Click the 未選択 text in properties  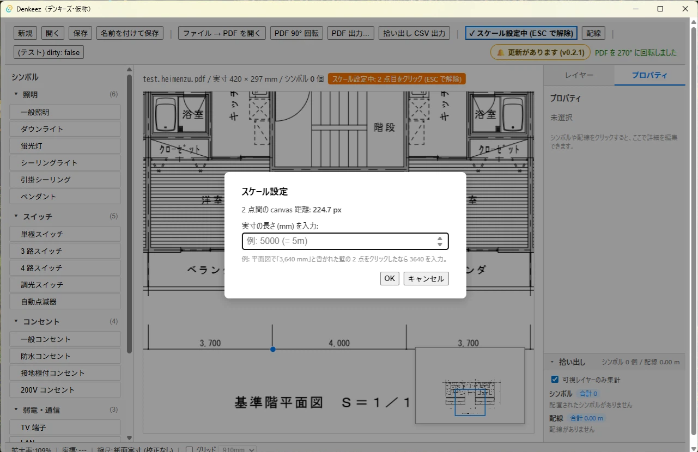(x=561, y=118)
